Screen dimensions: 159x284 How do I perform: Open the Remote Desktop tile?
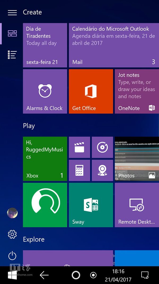[137, 205]
